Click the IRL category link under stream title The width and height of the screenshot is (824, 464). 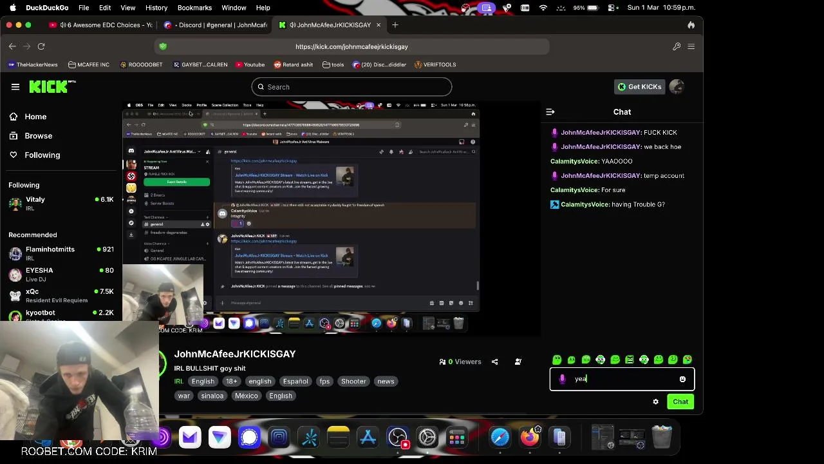pos(179,382)
